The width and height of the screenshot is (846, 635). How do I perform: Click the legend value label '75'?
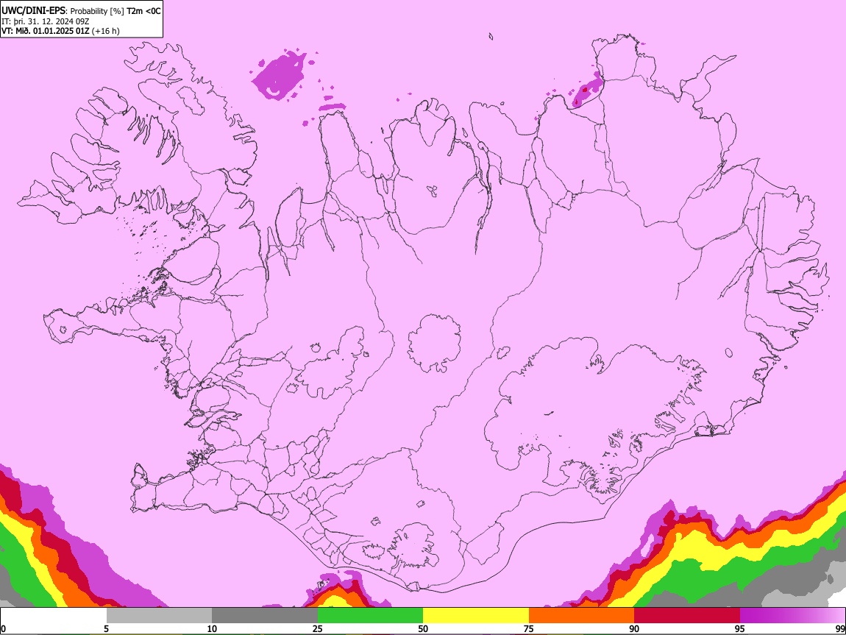click(529, 628)
